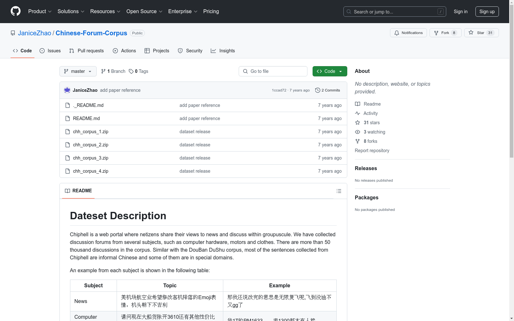Click the JaniceZhao avatar in the commit row
The width and height of the screenshot is (514, 321).
pos(67,90)
